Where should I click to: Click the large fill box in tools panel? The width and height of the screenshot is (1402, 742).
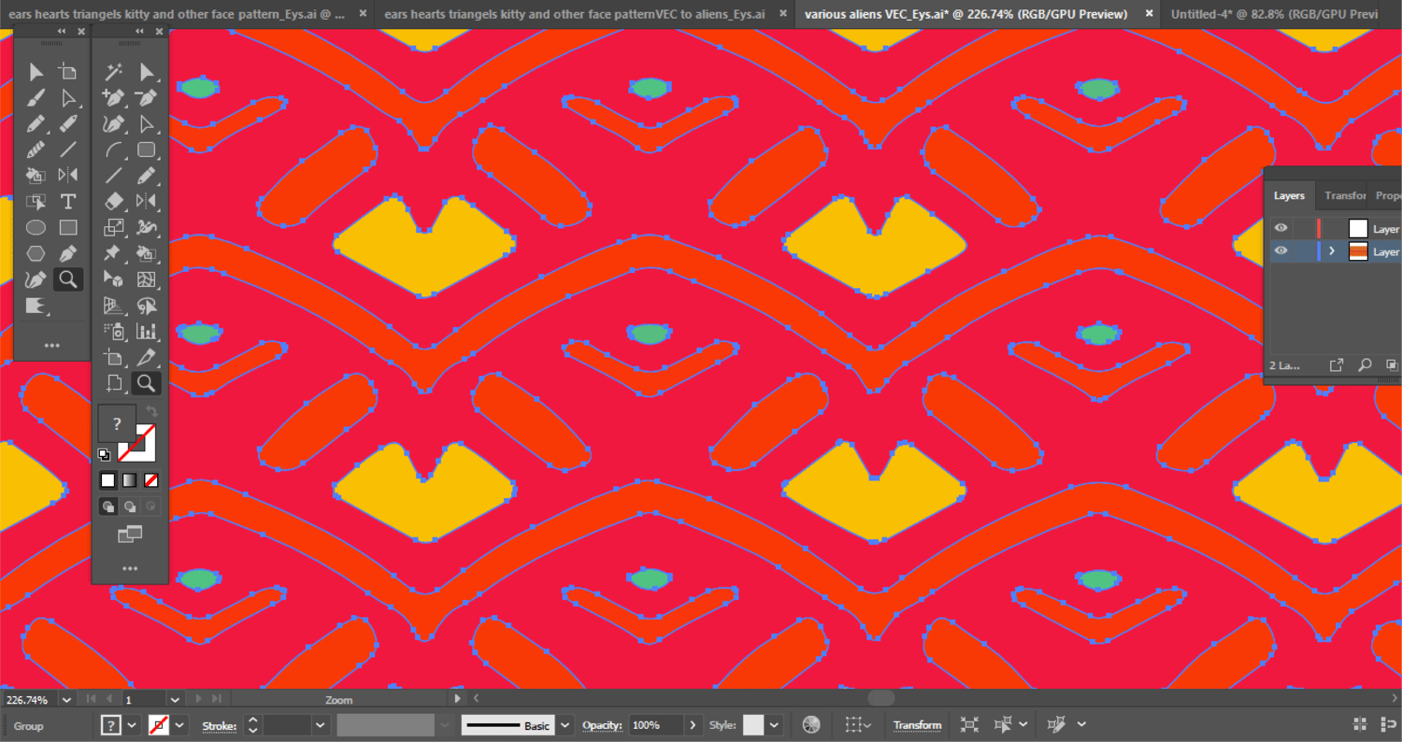pos(117,423)
